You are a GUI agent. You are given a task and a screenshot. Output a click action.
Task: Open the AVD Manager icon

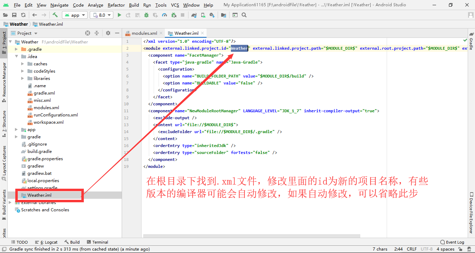click(x=203, y=15)
